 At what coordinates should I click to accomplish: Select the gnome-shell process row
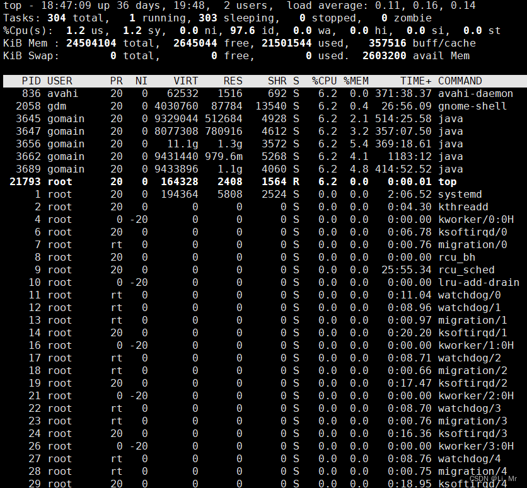click(x=252, y=106)
